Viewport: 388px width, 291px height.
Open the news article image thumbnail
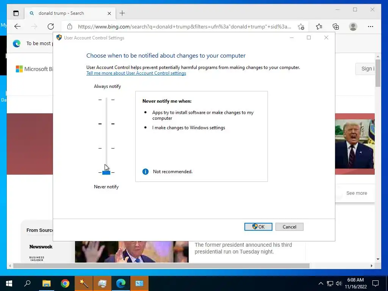131,252
